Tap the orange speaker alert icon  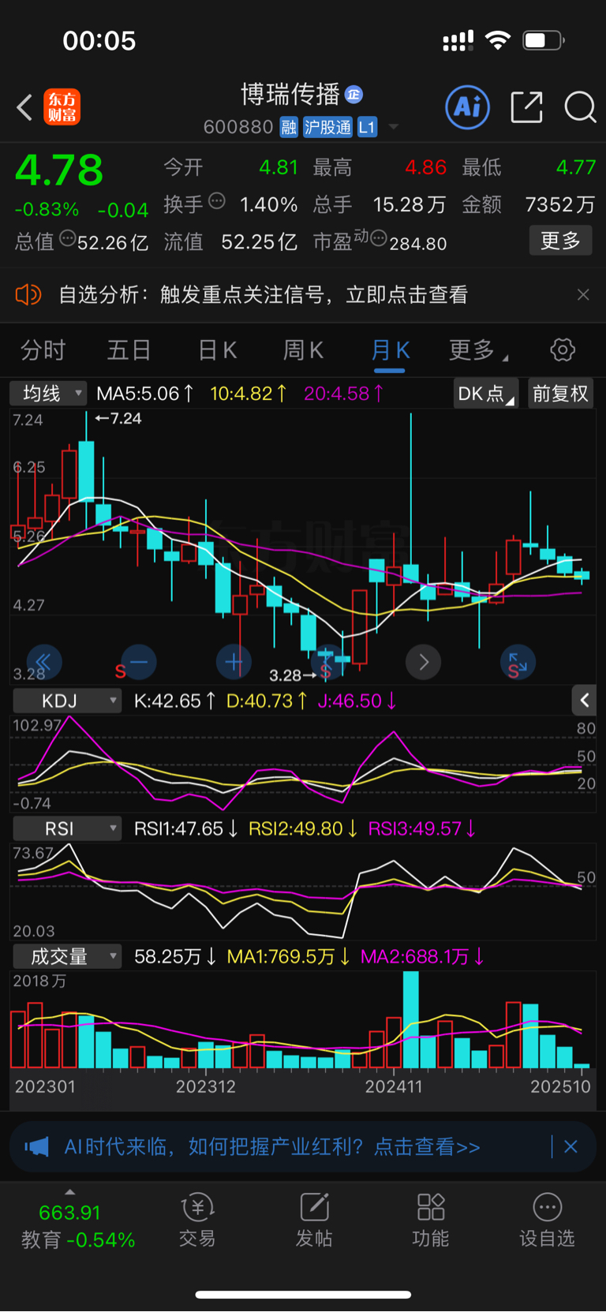pos(28,295)
